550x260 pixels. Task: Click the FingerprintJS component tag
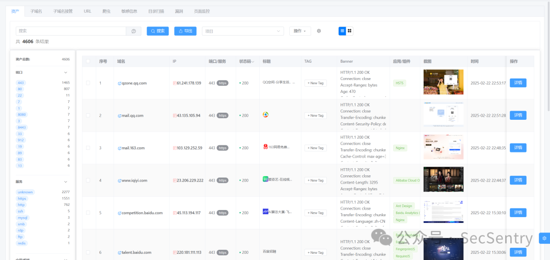click(406, 249)
